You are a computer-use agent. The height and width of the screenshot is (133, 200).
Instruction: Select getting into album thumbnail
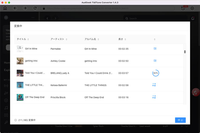pos(20,61)
